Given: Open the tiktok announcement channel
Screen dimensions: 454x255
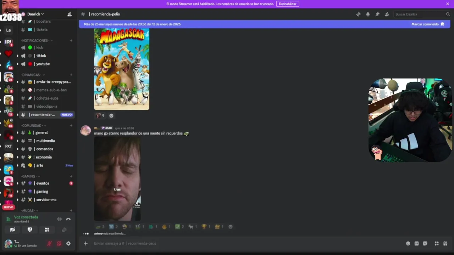Looking at the screenshot, I should pos(47,56).
